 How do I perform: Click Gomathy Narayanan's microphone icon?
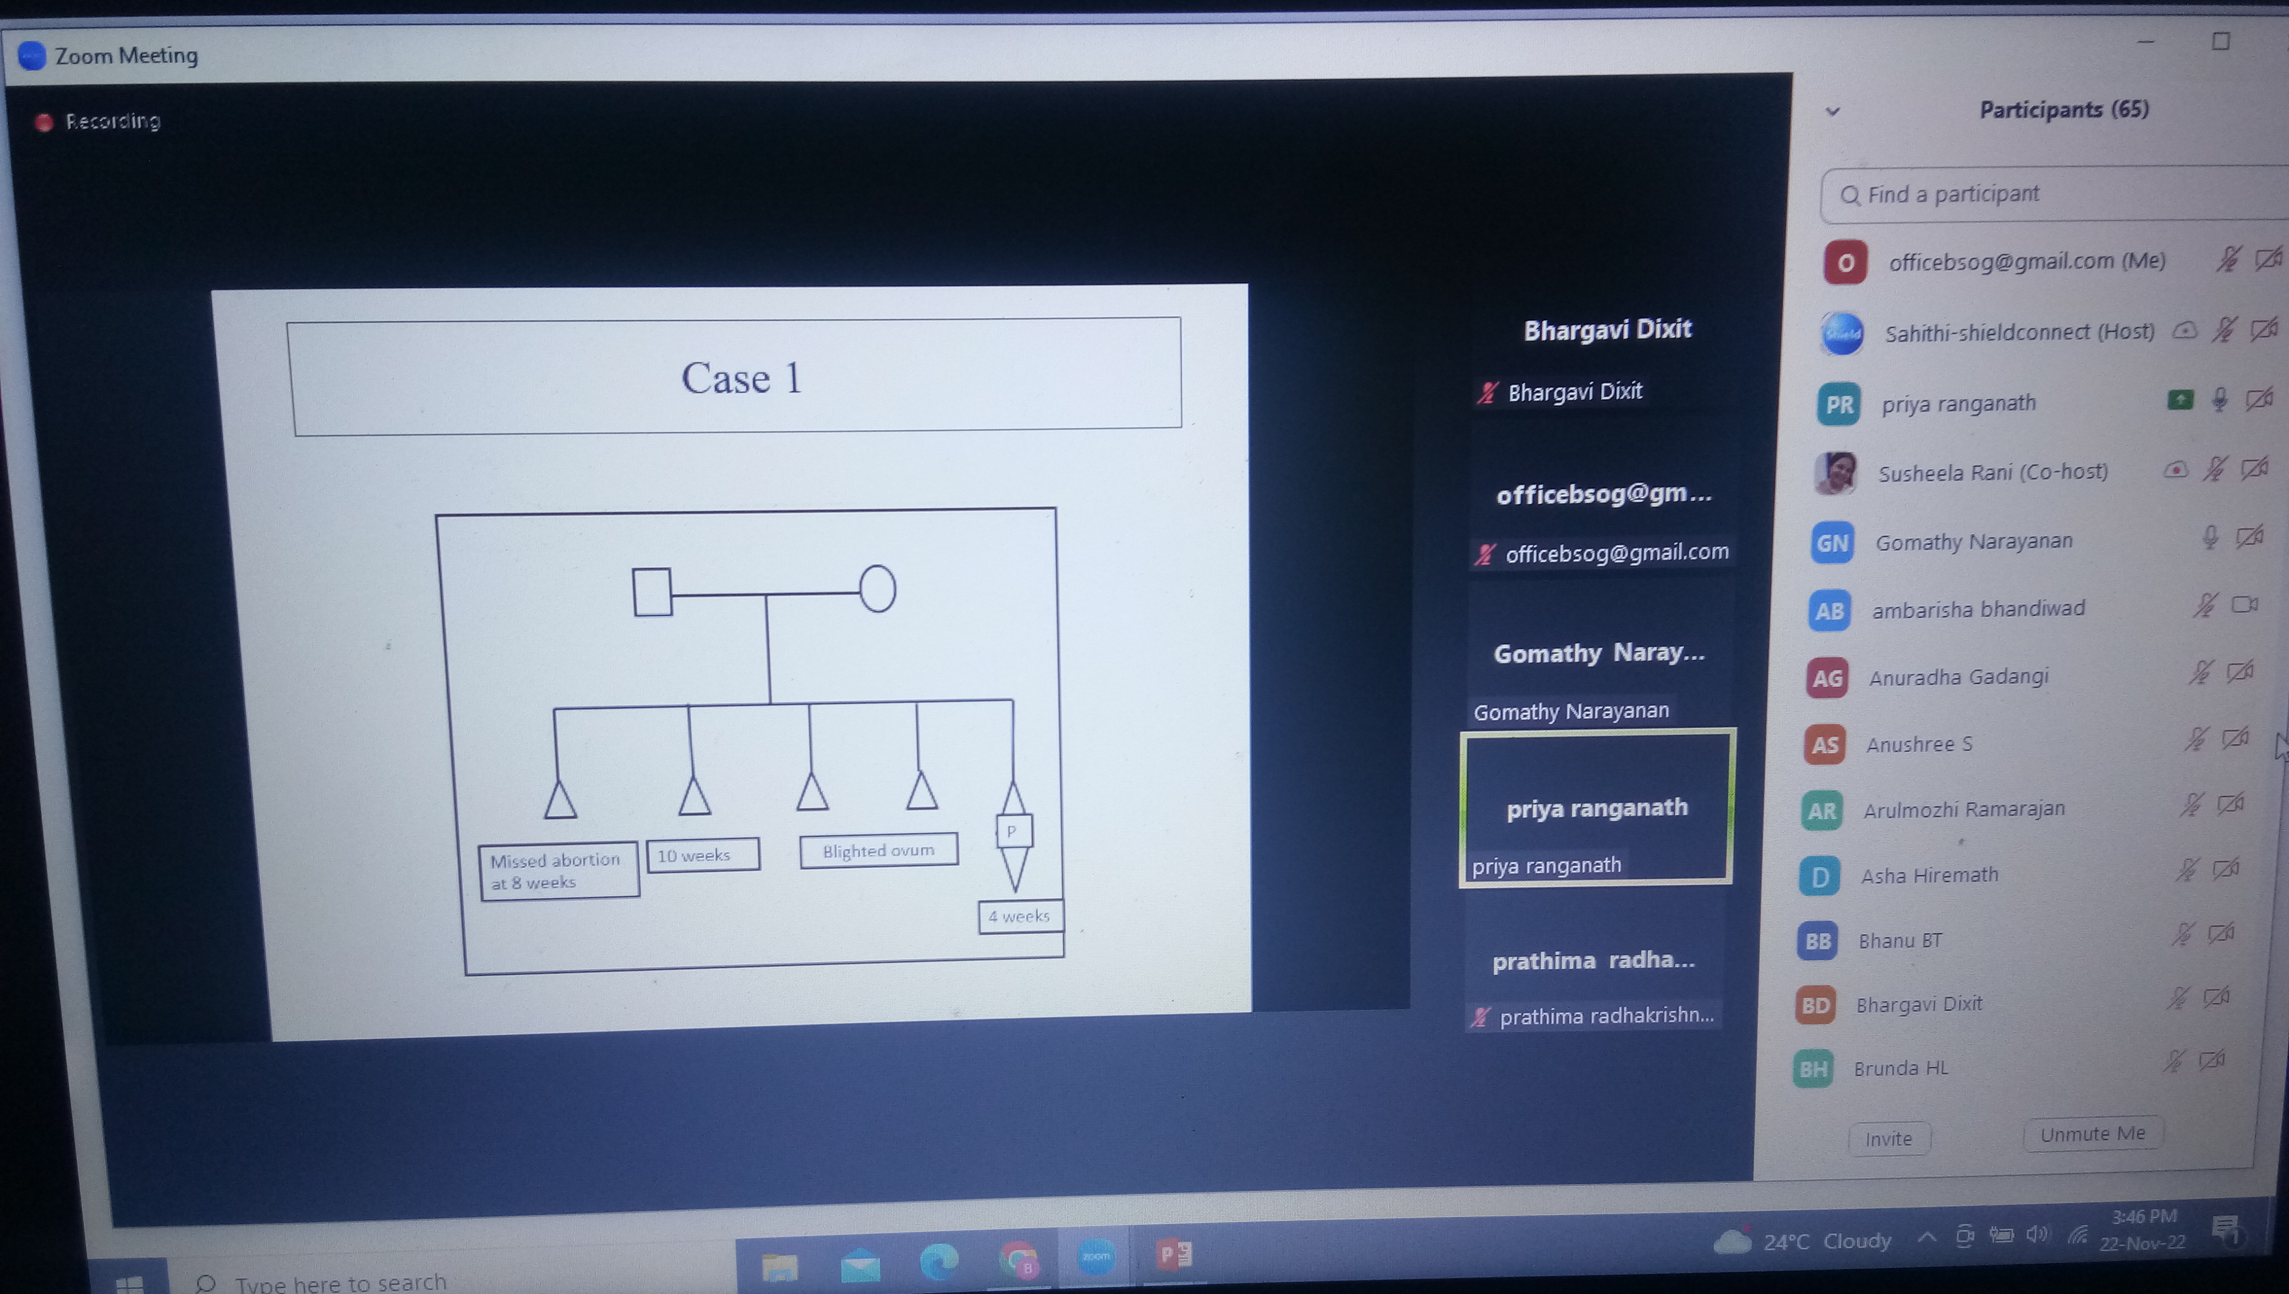pos(2210,537)
